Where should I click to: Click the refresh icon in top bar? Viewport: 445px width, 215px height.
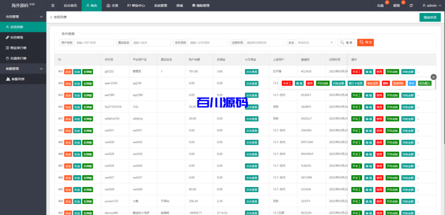click(411, 6)
